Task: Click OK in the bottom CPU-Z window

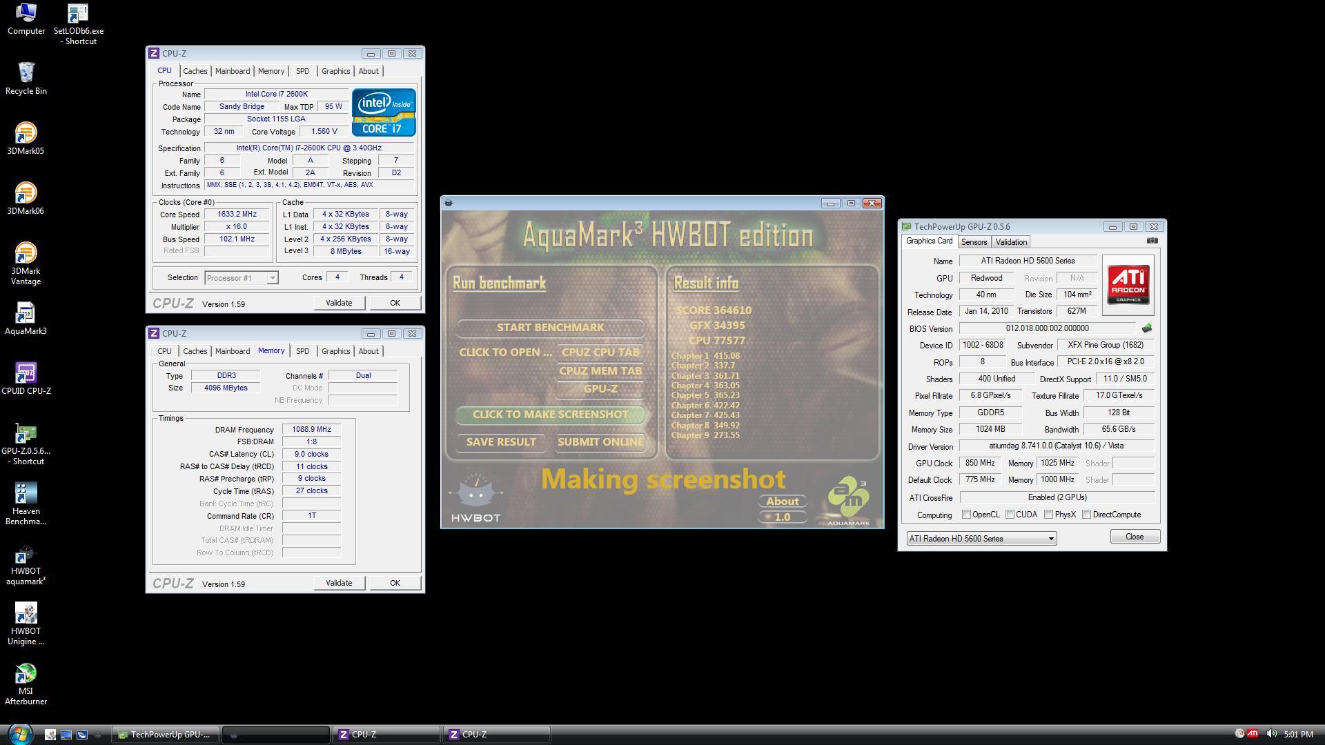Action: (x=395, y=583)
